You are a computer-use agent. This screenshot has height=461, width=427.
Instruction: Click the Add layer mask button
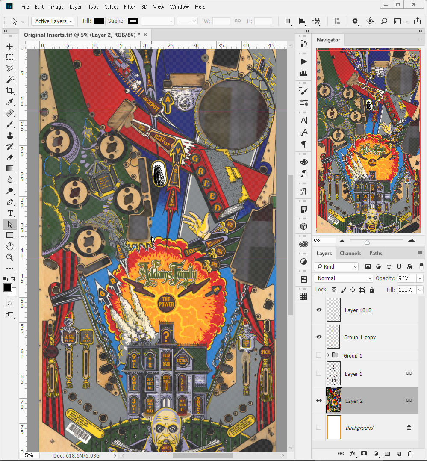[x=364, y=453]
